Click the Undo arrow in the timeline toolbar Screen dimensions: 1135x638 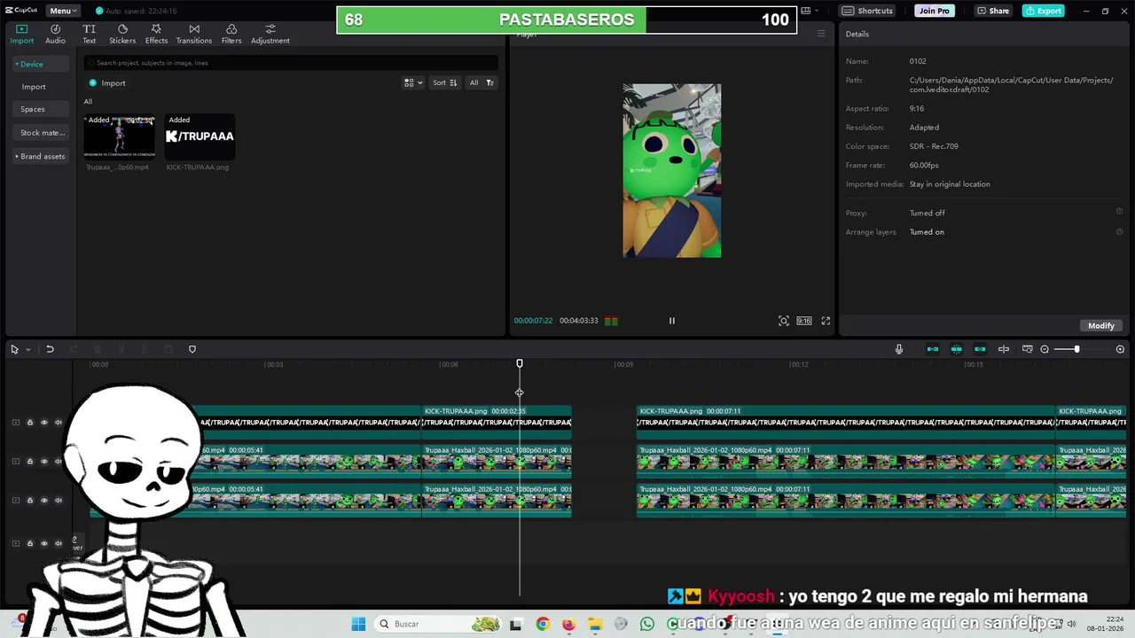point(50,349)
